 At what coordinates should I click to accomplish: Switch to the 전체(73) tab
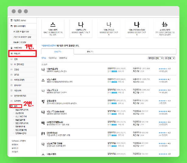coord(57,52)
